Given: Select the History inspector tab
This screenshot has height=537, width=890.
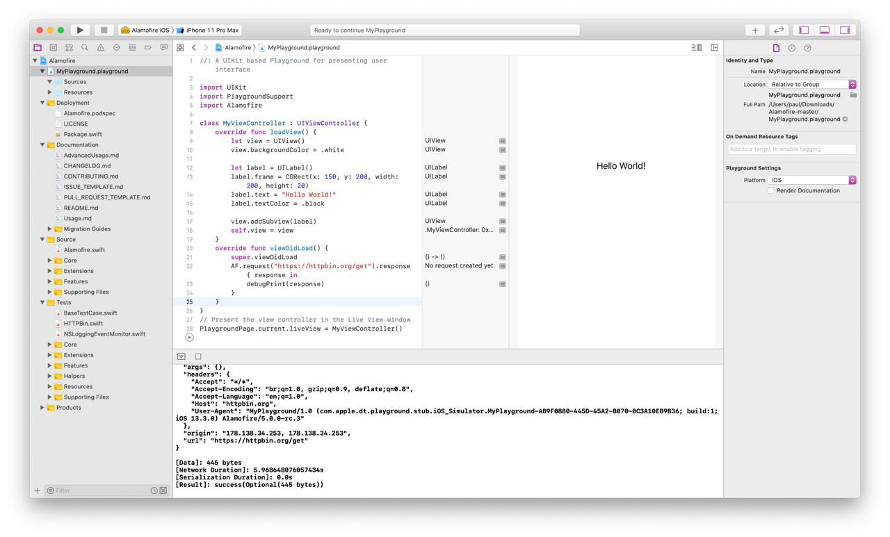Looking at the screenshot, I should point(792,48).
